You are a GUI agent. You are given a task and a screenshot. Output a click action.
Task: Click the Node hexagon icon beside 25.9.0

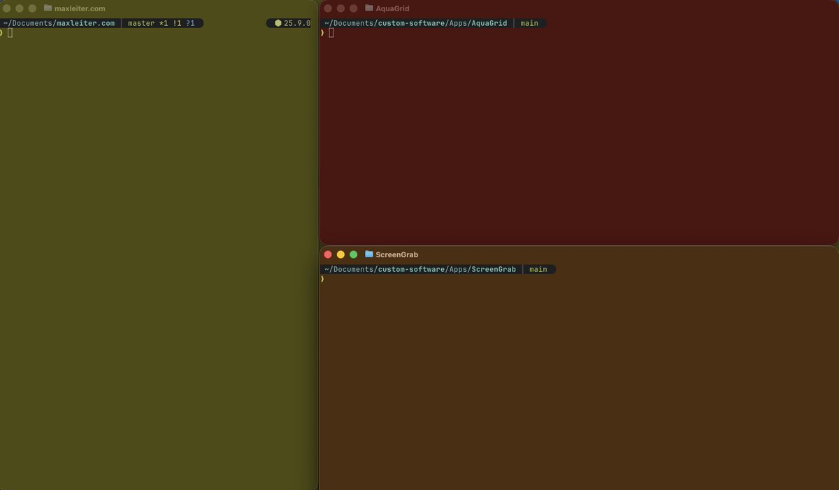(278, 23)
